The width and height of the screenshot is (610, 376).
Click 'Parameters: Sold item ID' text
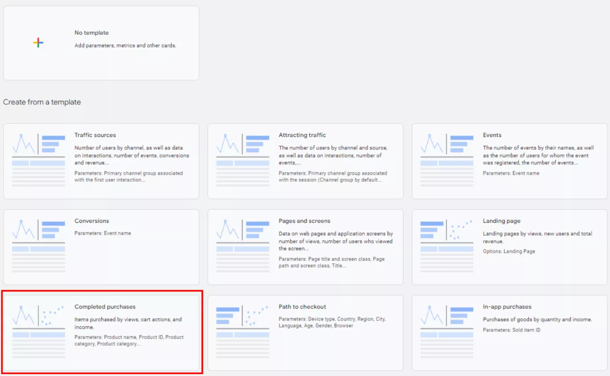coord(512,330)
